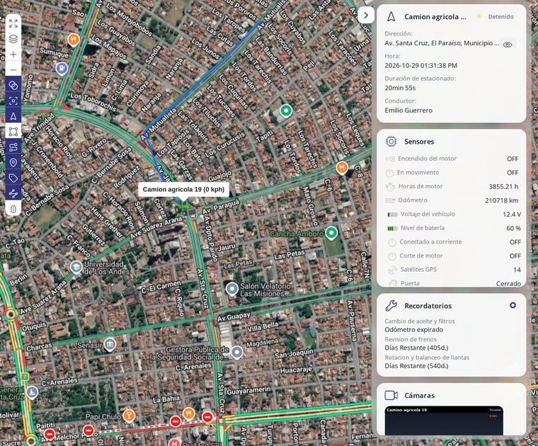
Task: Click the Camion agricola 19 map label
Action: (183, 190)
